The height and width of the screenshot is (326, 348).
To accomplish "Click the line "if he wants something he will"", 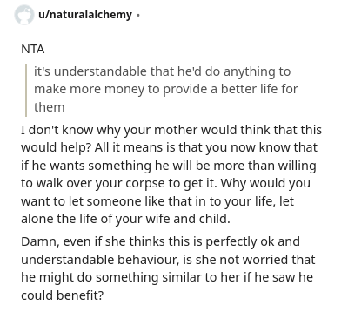I will [x=169, y=166].
